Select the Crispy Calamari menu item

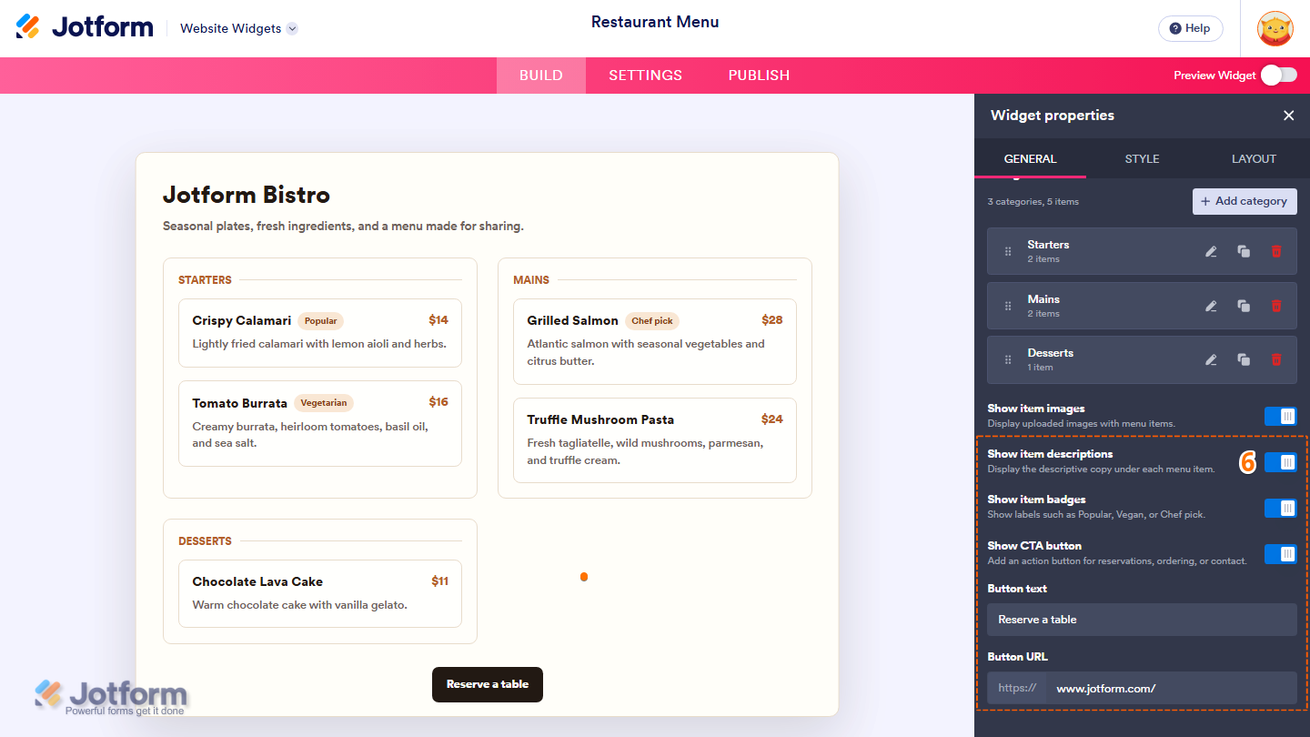click(320, 333)
